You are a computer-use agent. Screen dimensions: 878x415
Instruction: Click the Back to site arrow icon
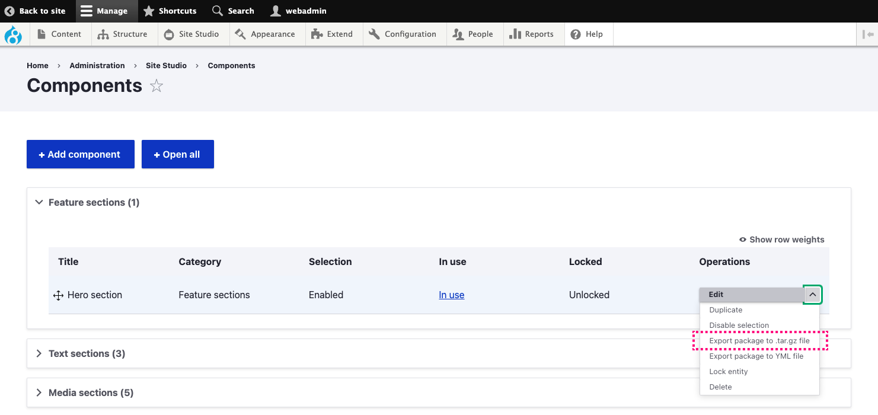click(9, 11)
